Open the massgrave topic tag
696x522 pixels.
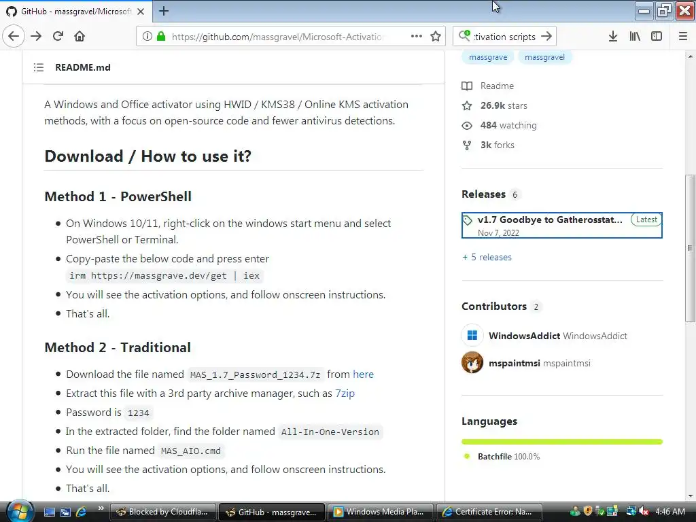point(488,57)
